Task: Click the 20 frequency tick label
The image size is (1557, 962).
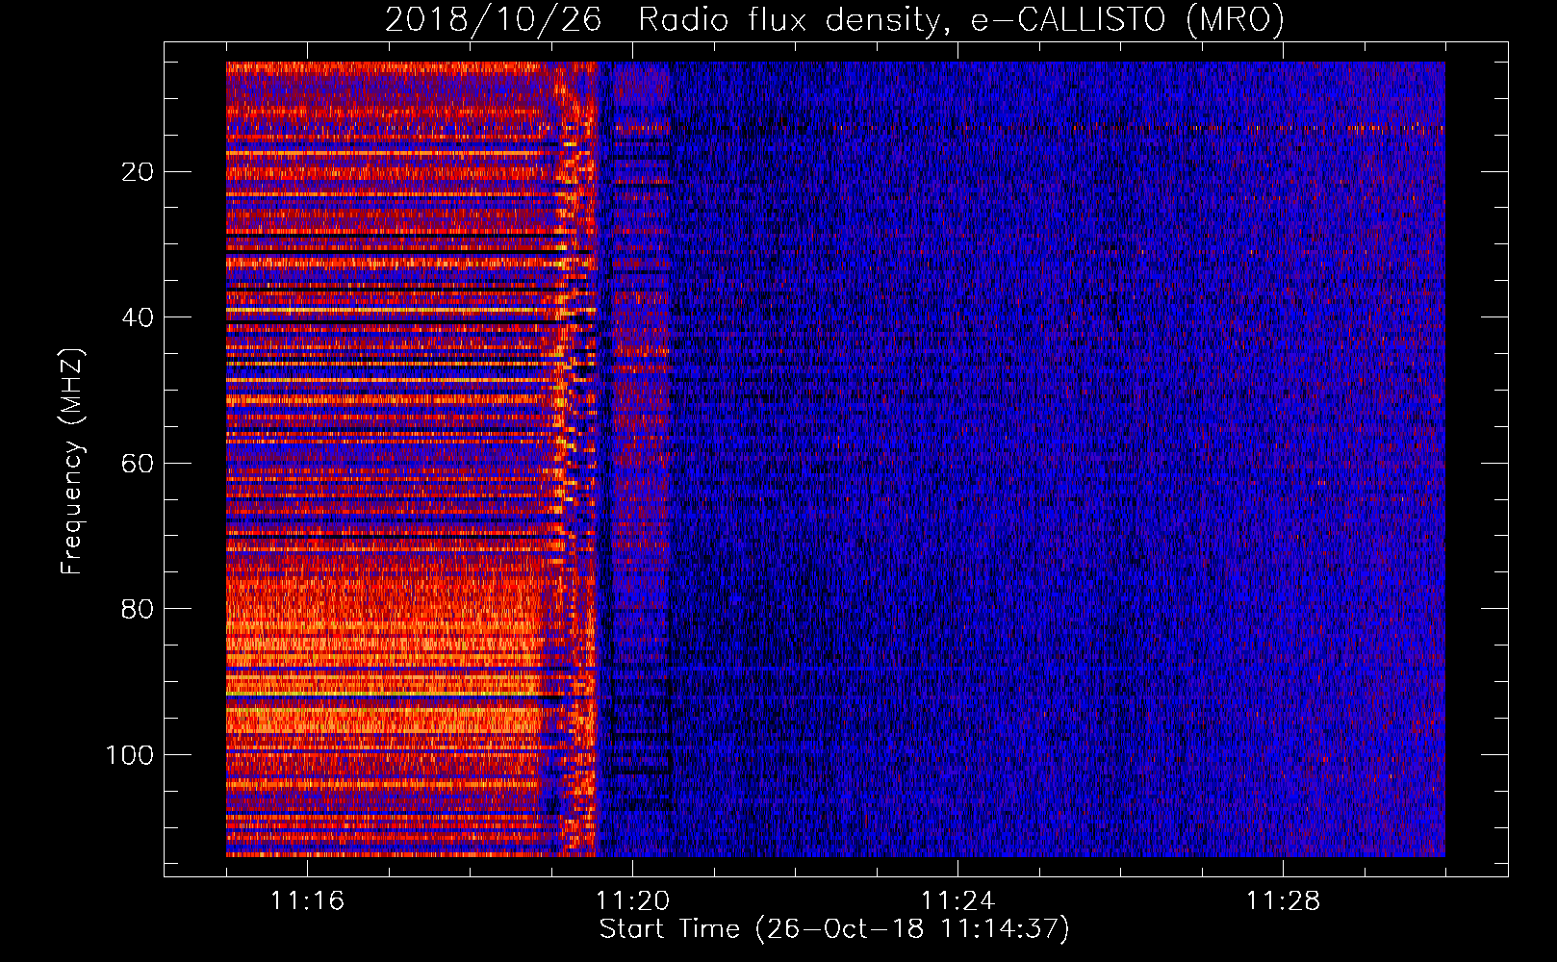Action: click(x=139, y=172)
